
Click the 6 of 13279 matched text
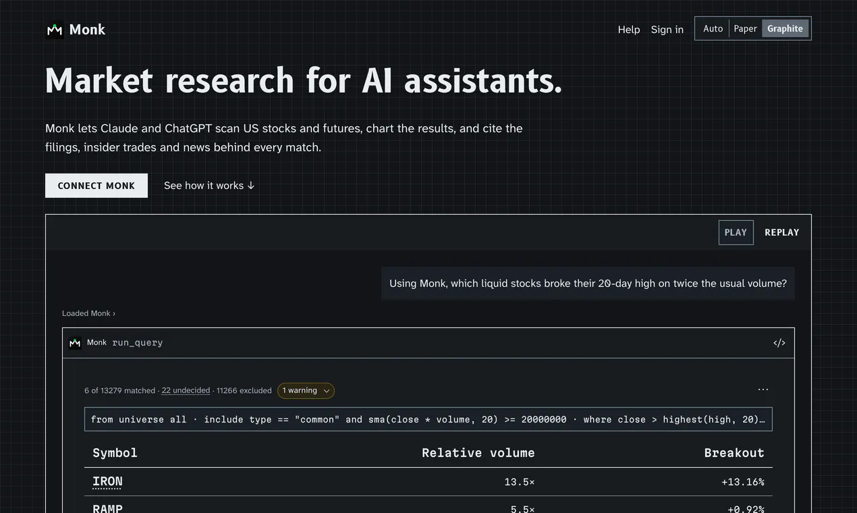(119, 391)
